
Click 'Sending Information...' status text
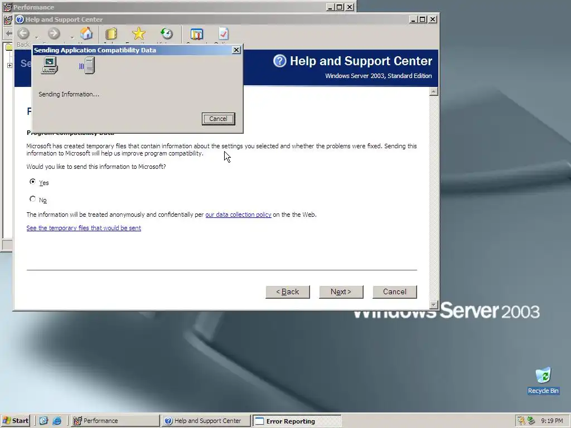point(69,94)
